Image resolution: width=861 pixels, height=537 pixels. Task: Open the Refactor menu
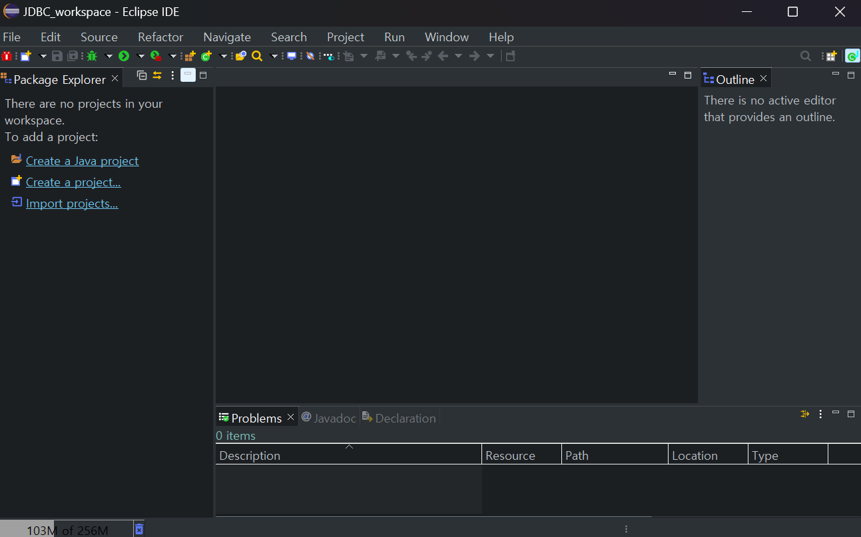(160, 37)
